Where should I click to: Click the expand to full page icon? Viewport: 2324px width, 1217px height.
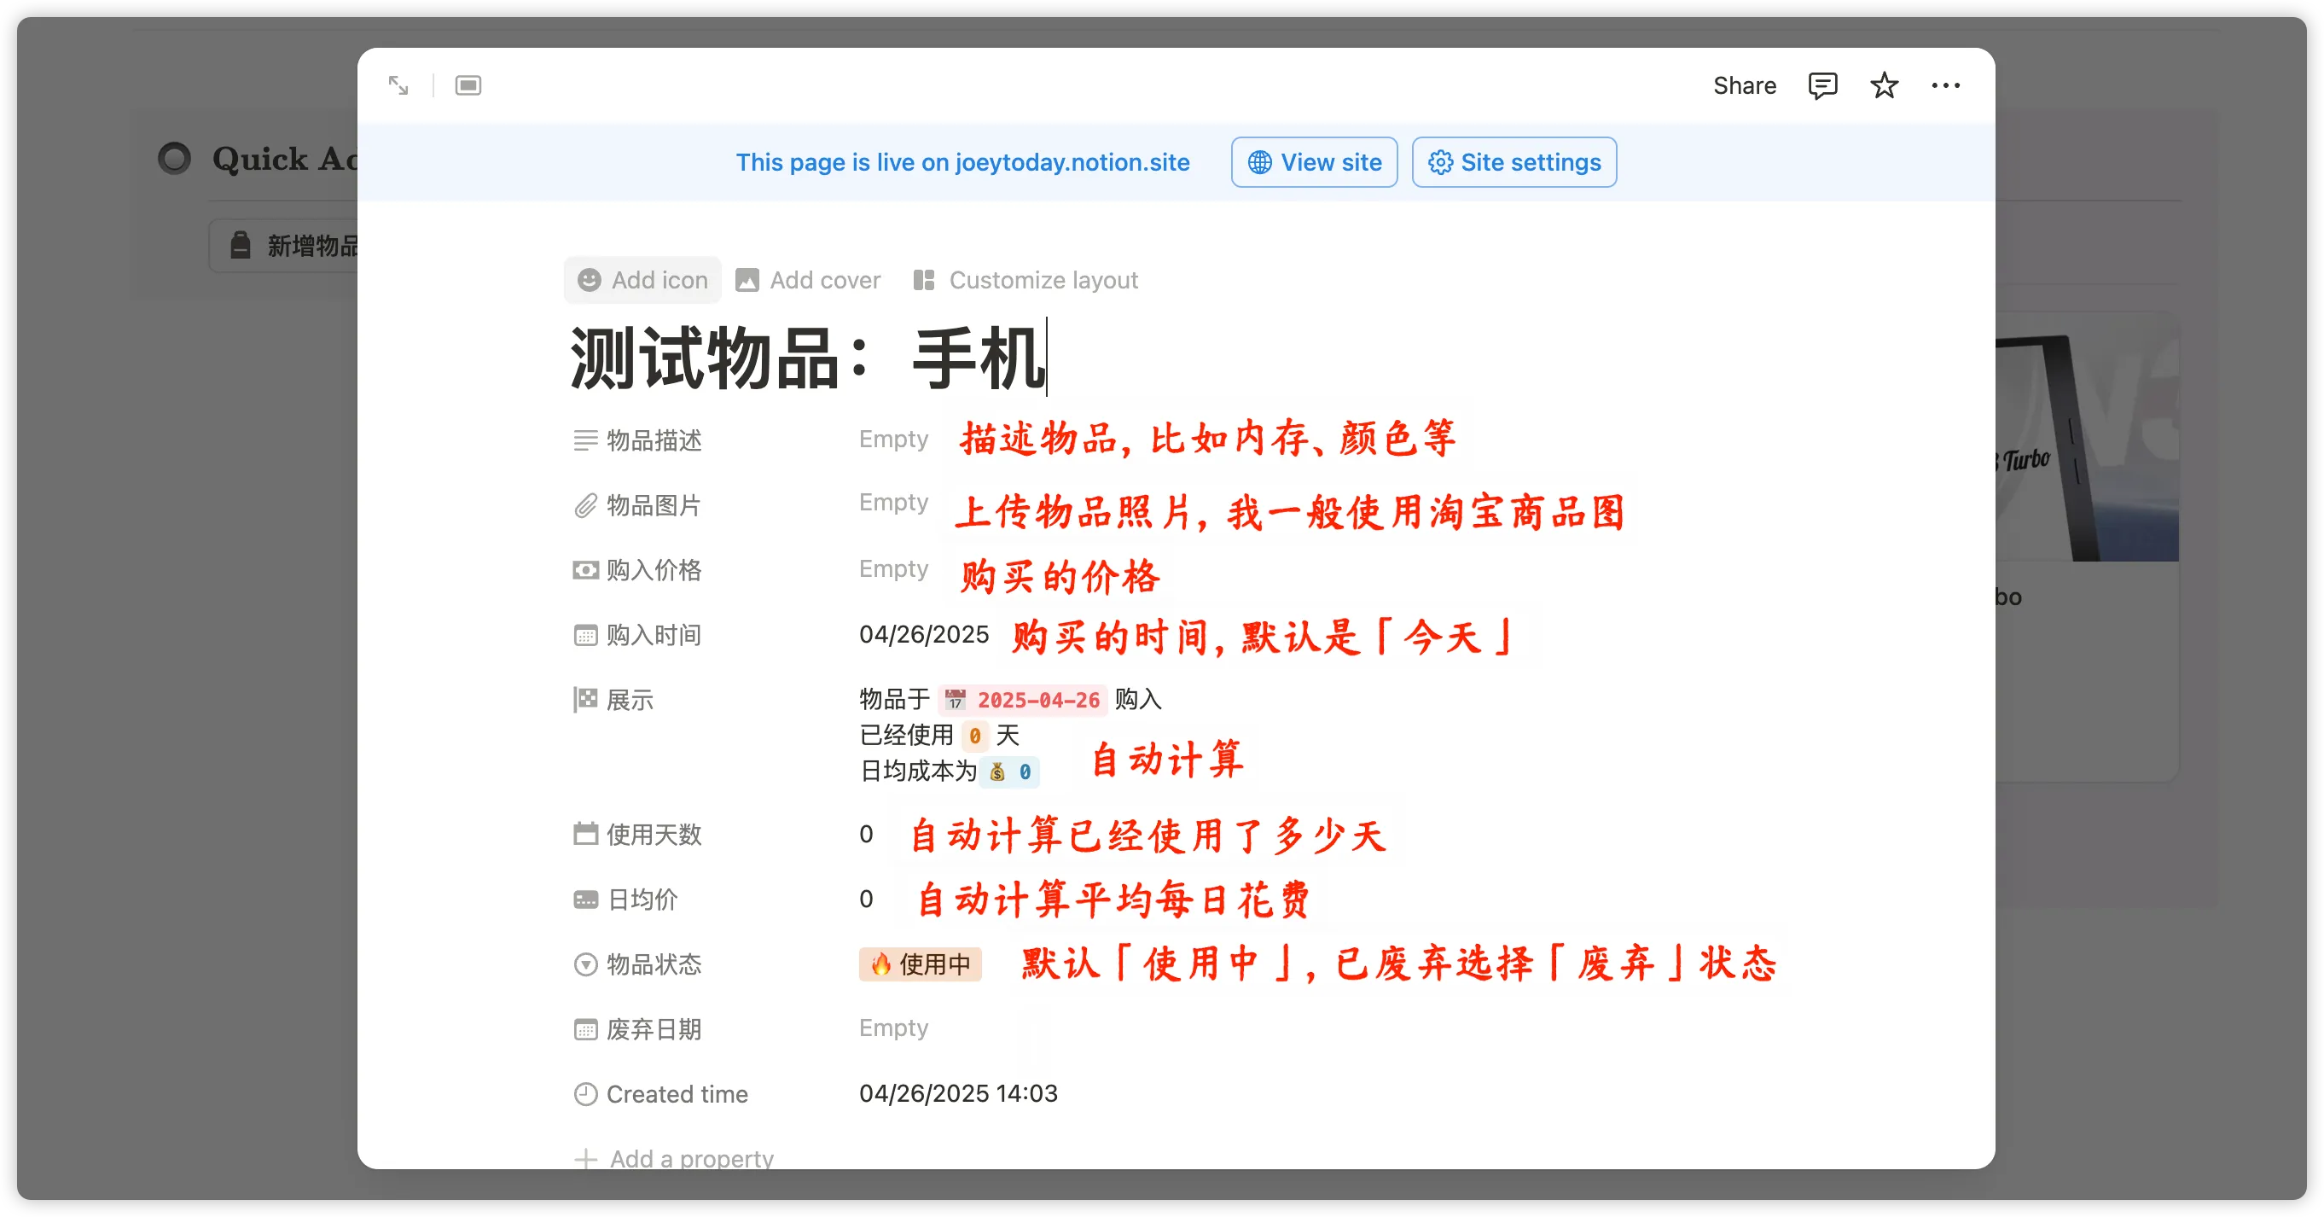[x=398, y=85]
